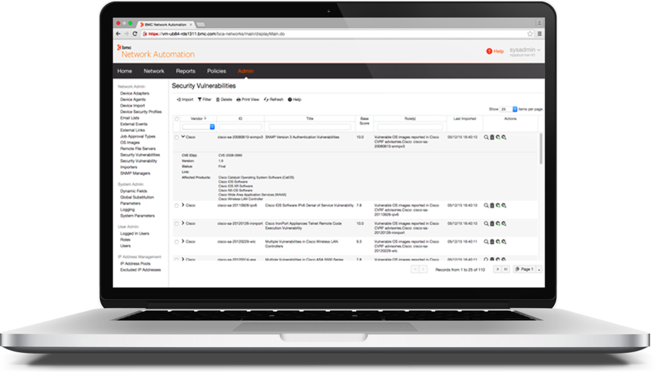Screen dimensions: 656x372
Task: Check the box for cisco-sa-20120229-wlc row
Action: pos(177,242)
